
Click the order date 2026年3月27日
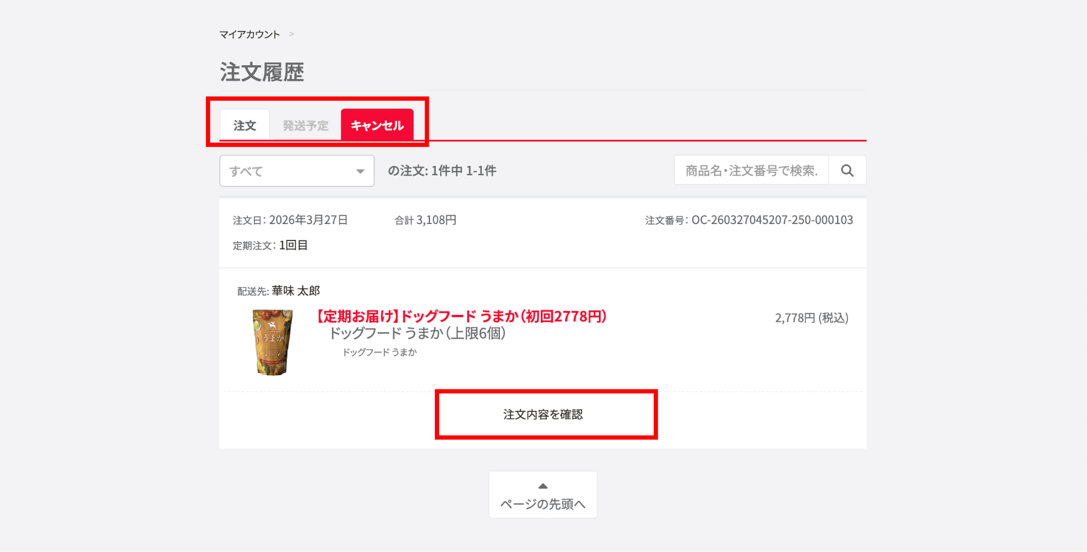pyautogui.click(x=308, y=220)
